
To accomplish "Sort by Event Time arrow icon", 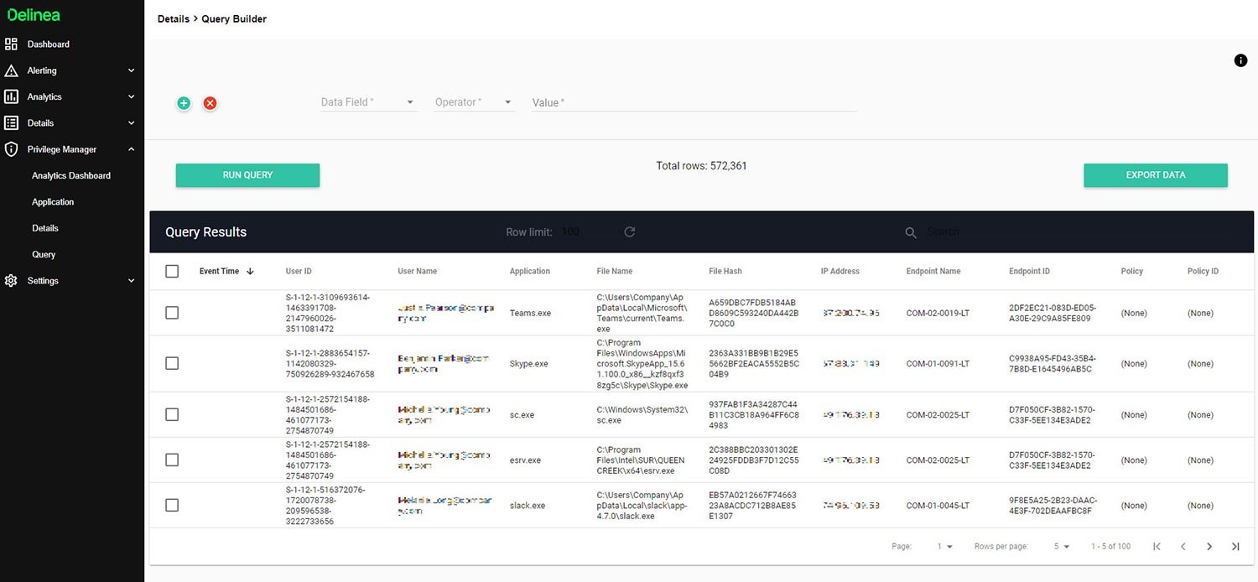I will (250, 272).
